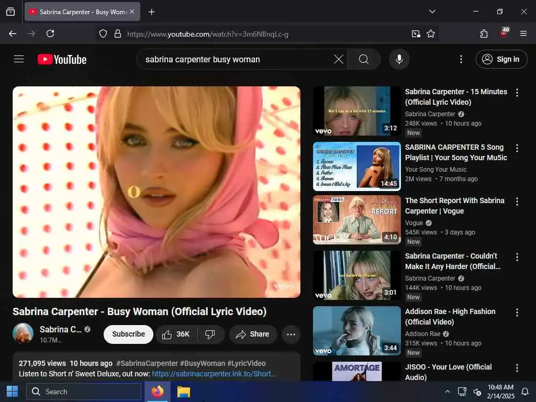This screenshot has width=536, height=402.
Task: Open the Firefox application menu
Action: [523, 33]
